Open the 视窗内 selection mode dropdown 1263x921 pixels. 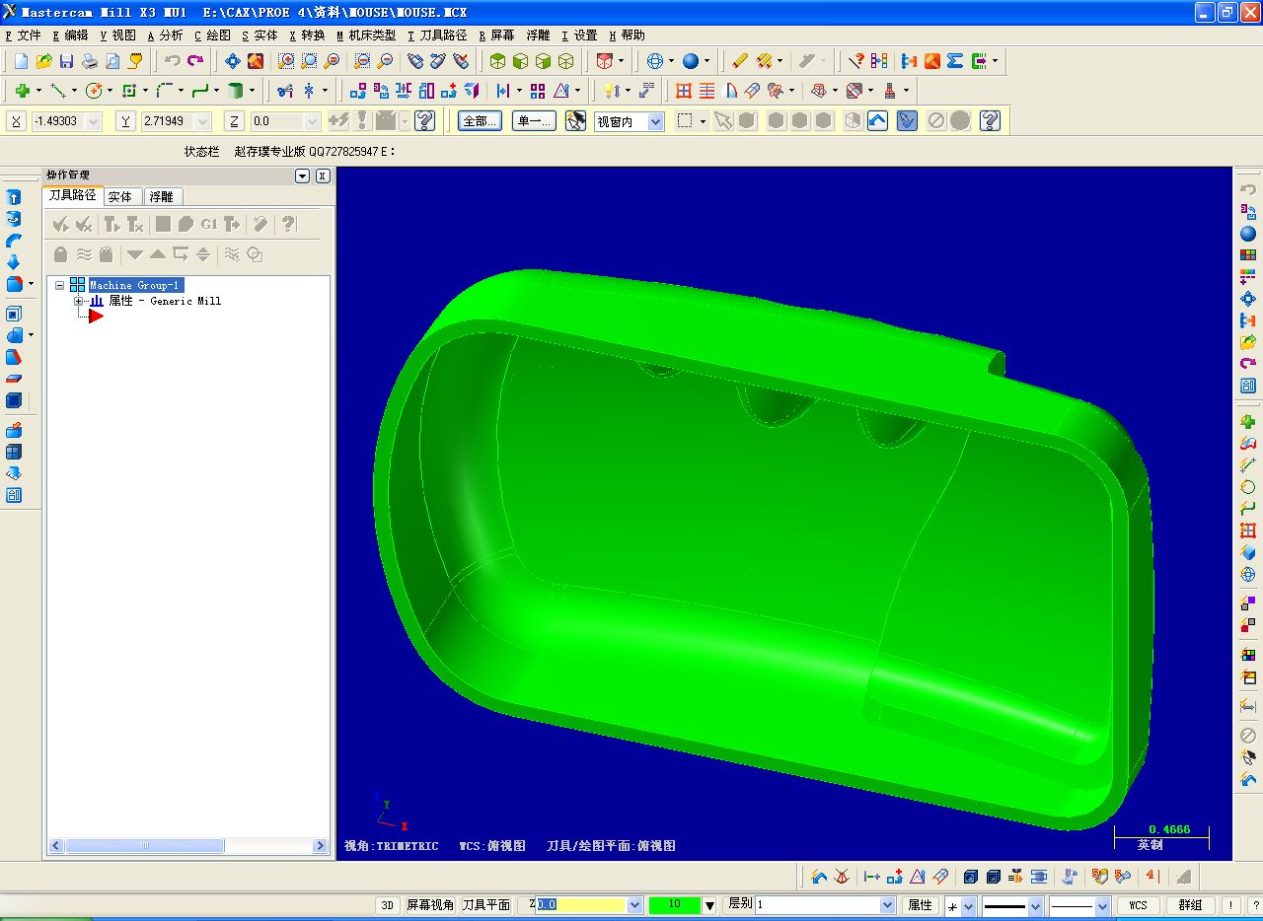(656, 121)
